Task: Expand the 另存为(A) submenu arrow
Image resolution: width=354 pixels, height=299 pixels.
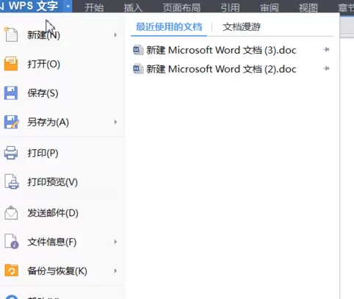Action: (115, 122)
